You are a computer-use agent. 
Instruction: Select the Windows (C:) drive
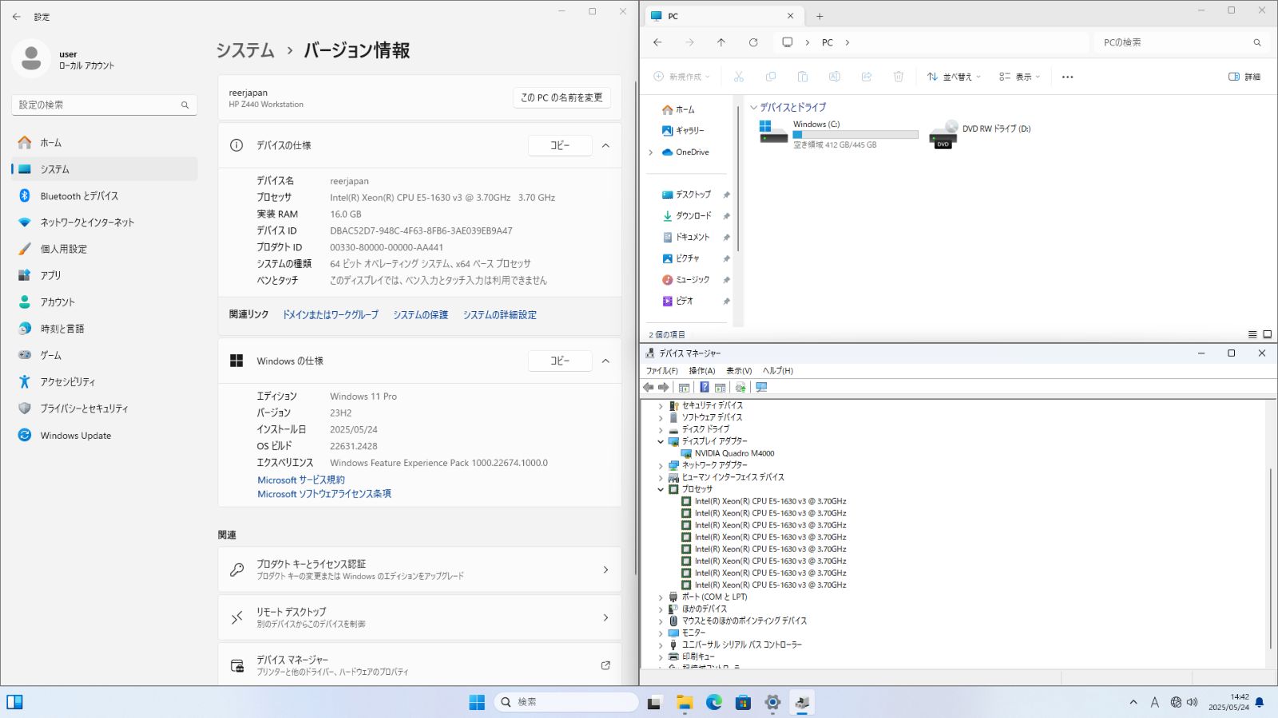point(839,134)
